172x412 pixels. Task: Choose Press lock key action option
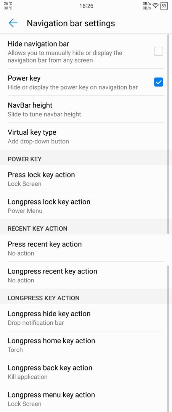point(86,179)
